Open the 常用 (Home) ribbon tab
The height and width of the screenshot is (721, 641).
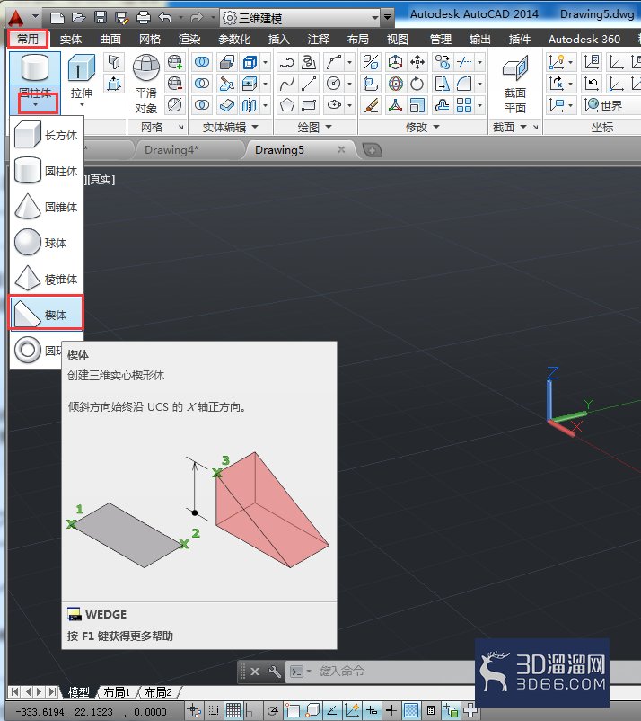tap(28, 39)
